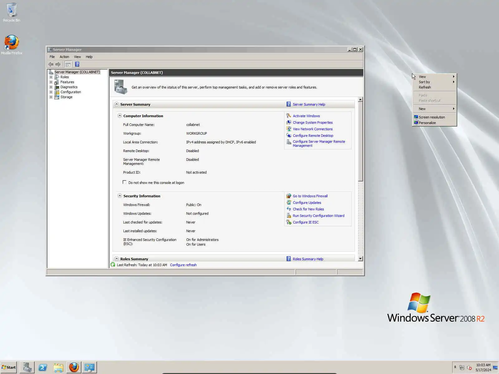Screen dimensions: 499x374
Task: Select Screen resolution from the context menu
Action: tap(434, 117)
